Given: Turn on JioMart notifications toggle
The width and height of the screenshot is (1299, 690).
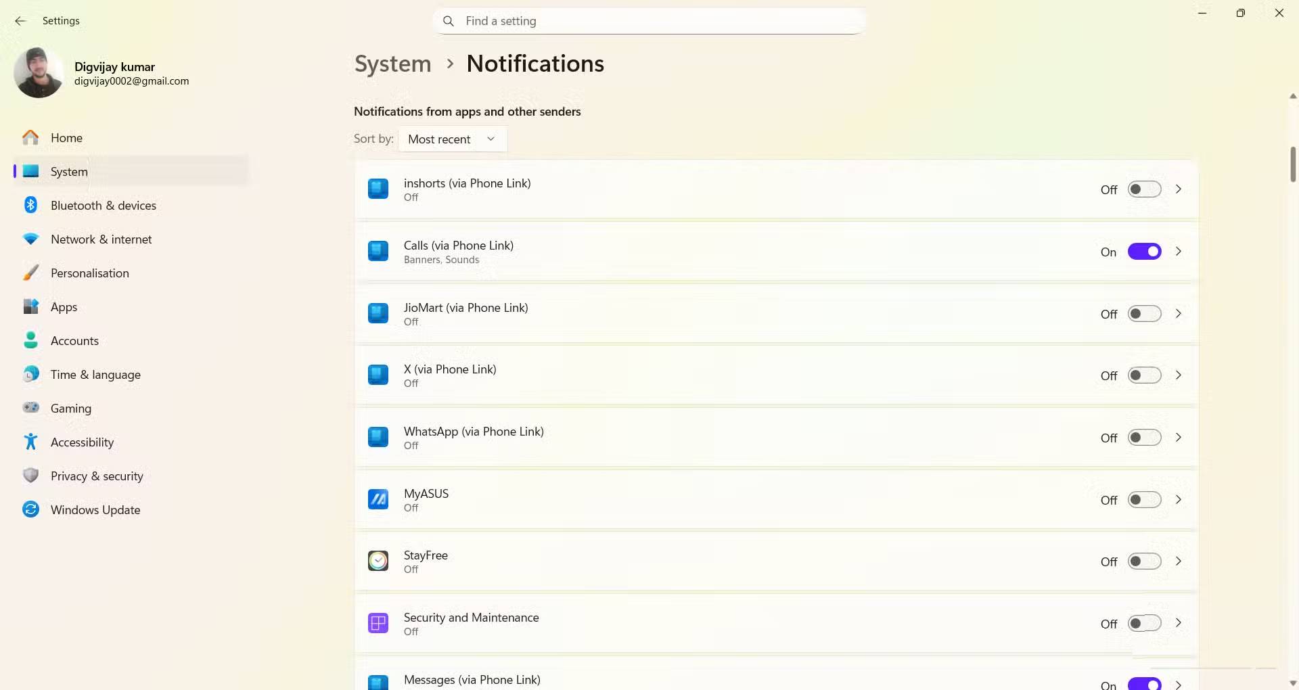Looking at the screenshot, I should (x=1144, y=314).
